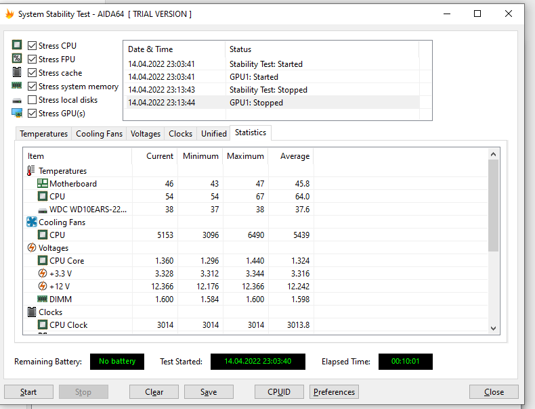Click the Date & Time log column header
Image resolution: width=535 pixels, height=409 pixels.
174,49
